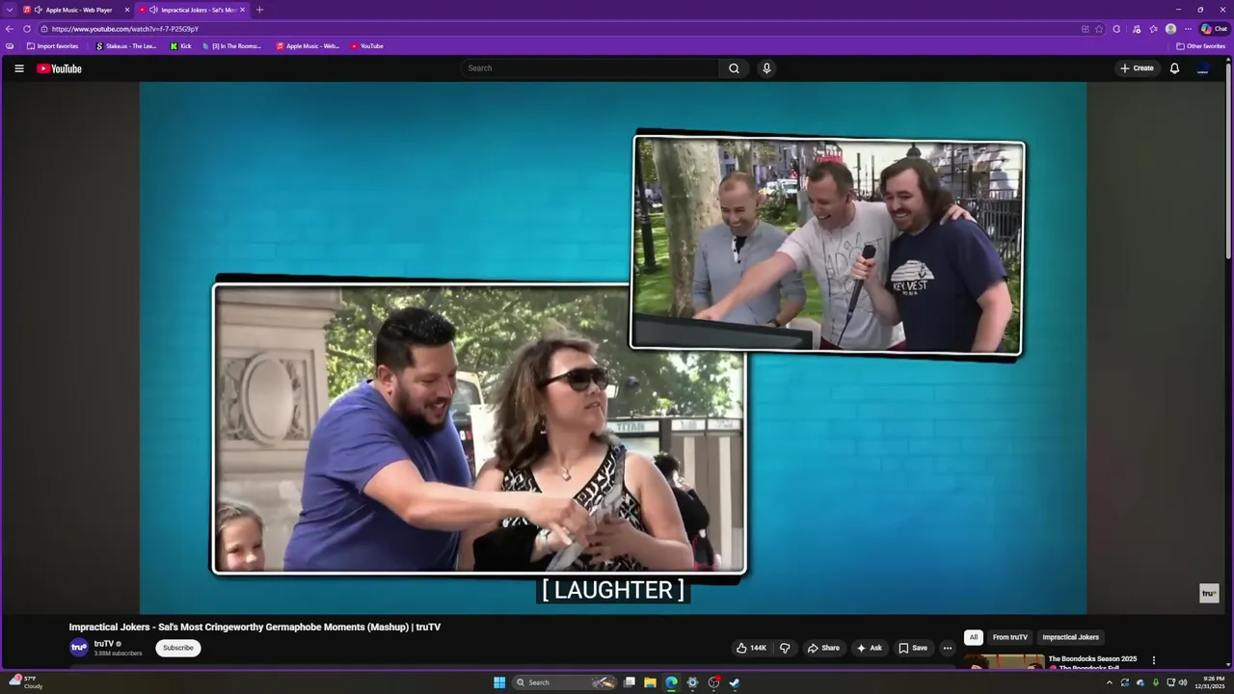
Task: Click the video player to pause
Action: coord(613,347)
